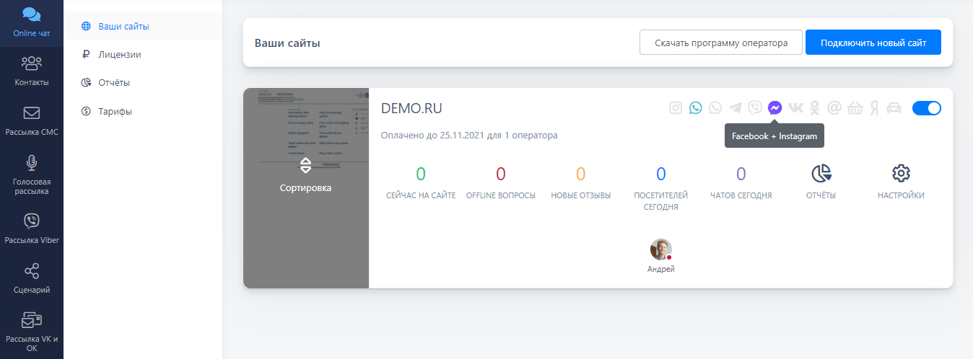Image resolution: width=973 pixels, height=359 pixels.
Task: Open Рассылка СМС in left sidebar
Action: [31, 120]
